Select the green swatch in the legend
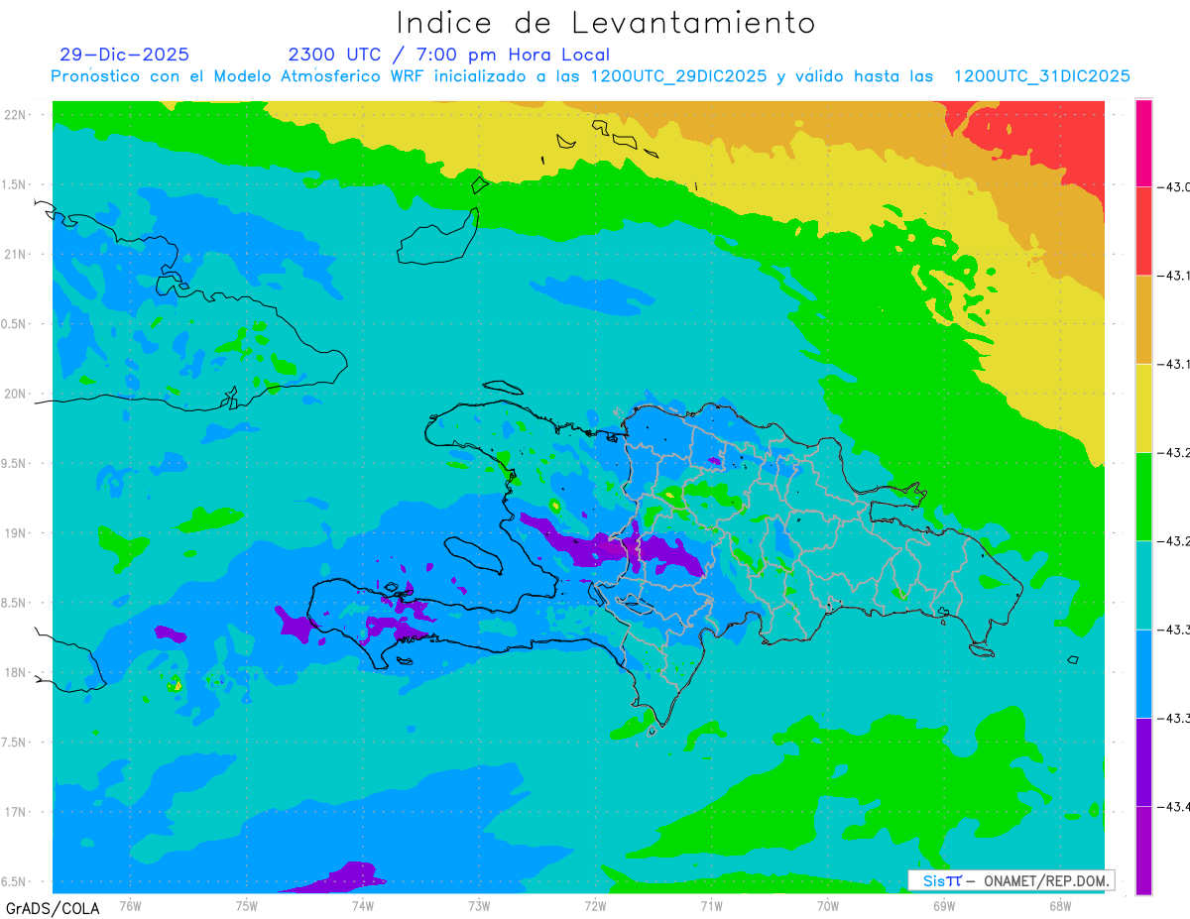1190x919 pixels. click(1143, 496)
